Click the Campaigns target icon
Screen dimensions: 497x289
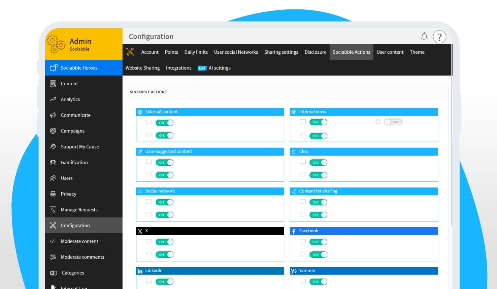53,131
